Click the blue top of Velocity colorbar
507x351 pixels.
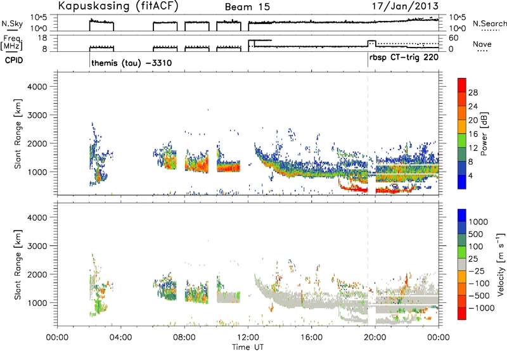click(x=462, y=215)
